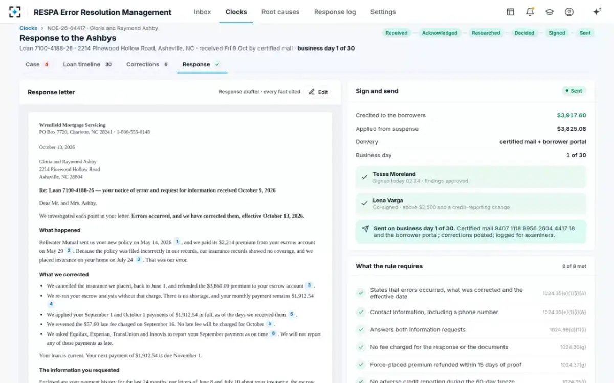The image size is (614, 383).
Task: Click the Sent badge in Sign and send
Action: (574, 91)
